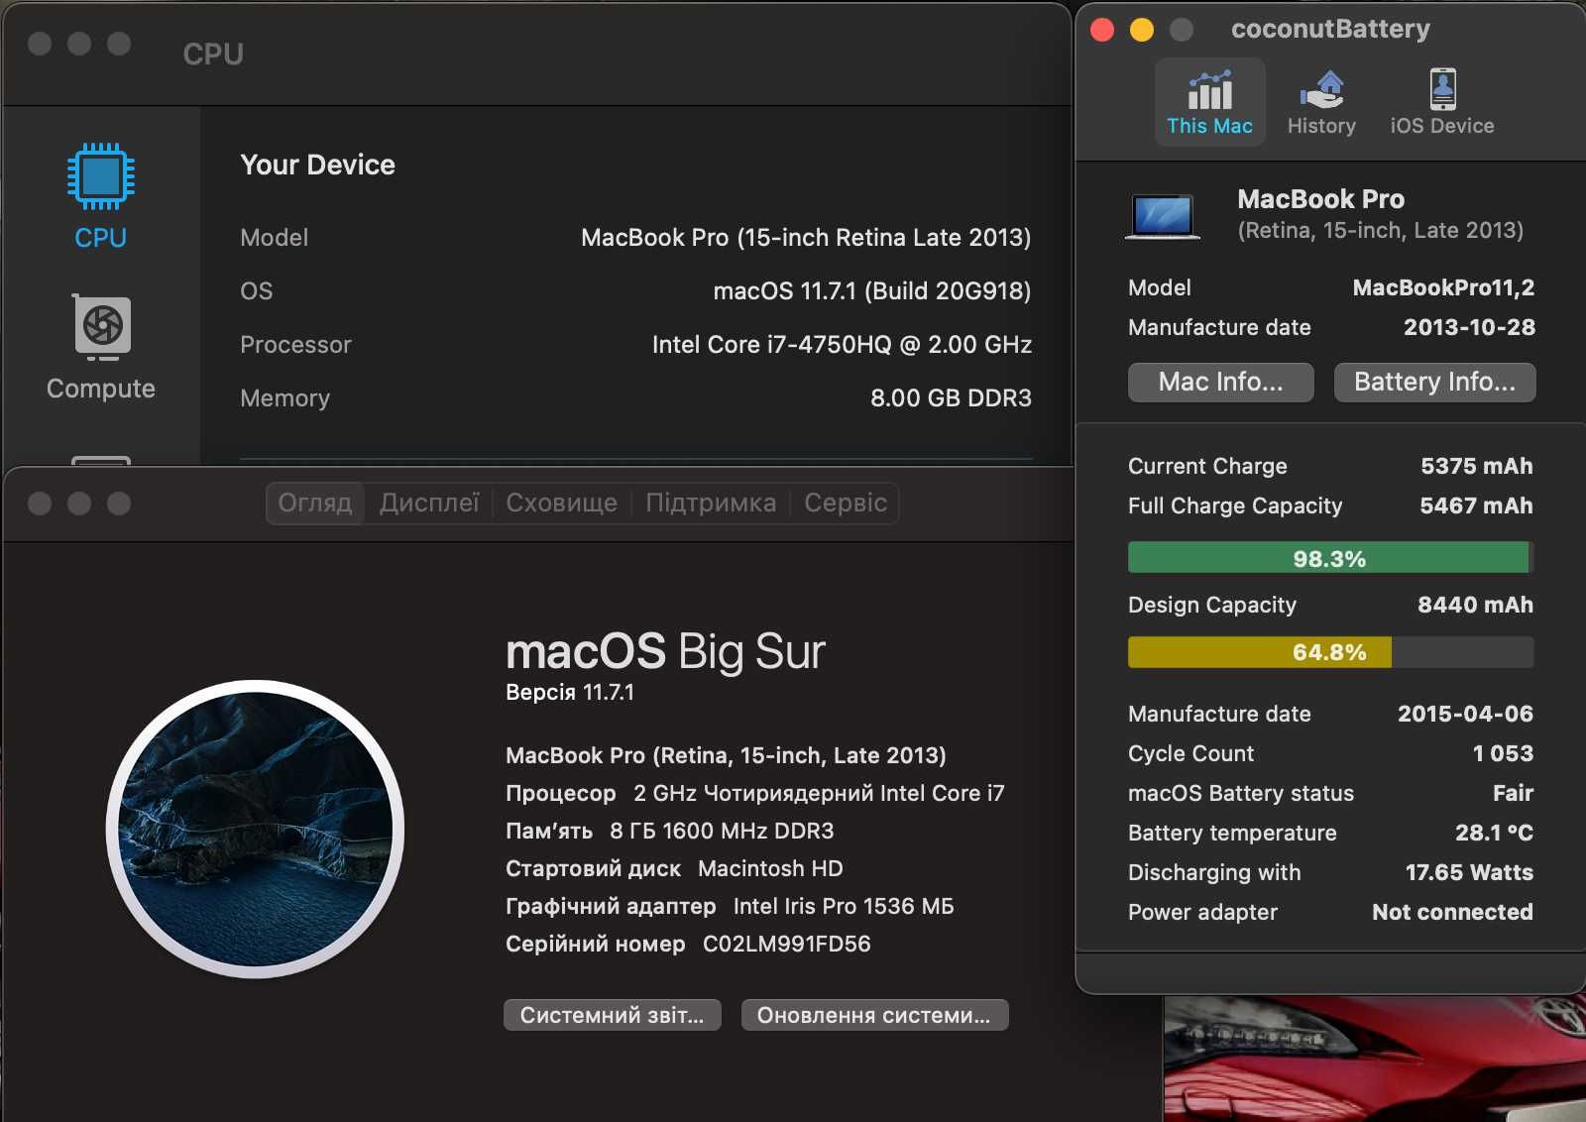Image resolution: width=1586 pixels, height=1122 pixels.
Task: Click the Full Charge Capacity 5467 mAh
Action: [1476, 505]
